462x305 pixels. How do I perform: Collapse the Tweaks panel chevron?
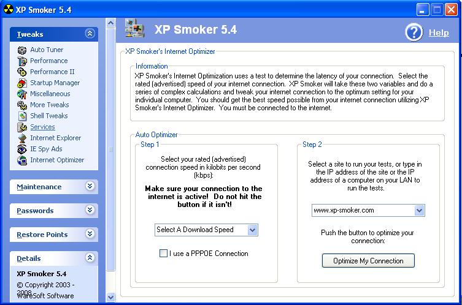(x=90, y=34)
